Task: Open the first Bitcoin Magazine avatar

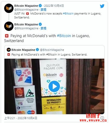Action: pyautogui.click(x=9, y=8)
